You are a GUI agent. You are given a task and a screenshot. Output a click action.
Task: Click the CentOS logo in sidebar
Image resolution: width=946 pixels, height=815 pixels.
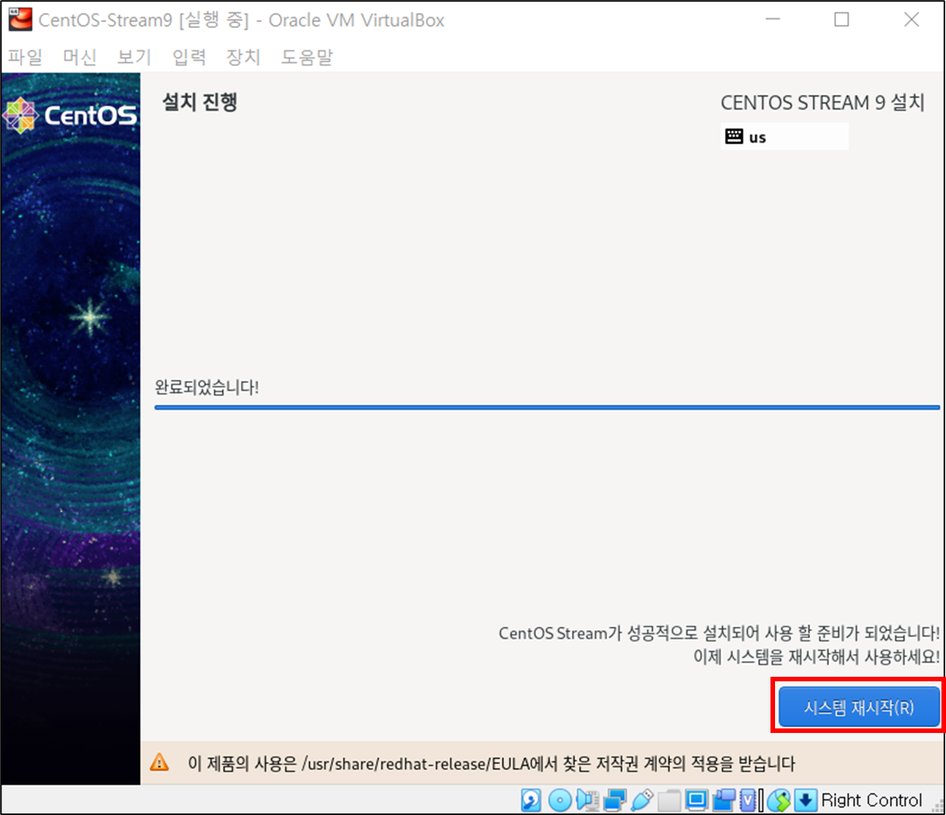click(71, 115)
